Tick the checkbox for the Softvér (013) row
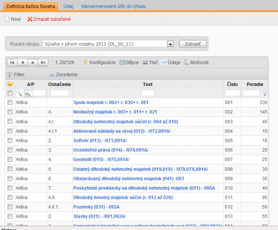This screenshot has width=278, height=230. 10,141
